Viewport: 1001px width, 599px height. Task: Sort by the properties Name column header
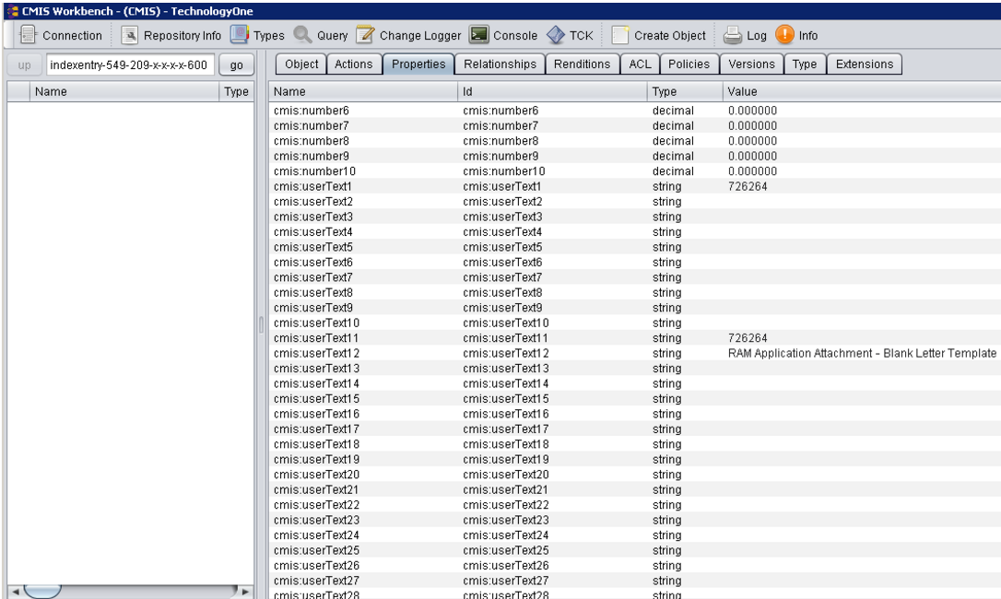tap(363, 91)
